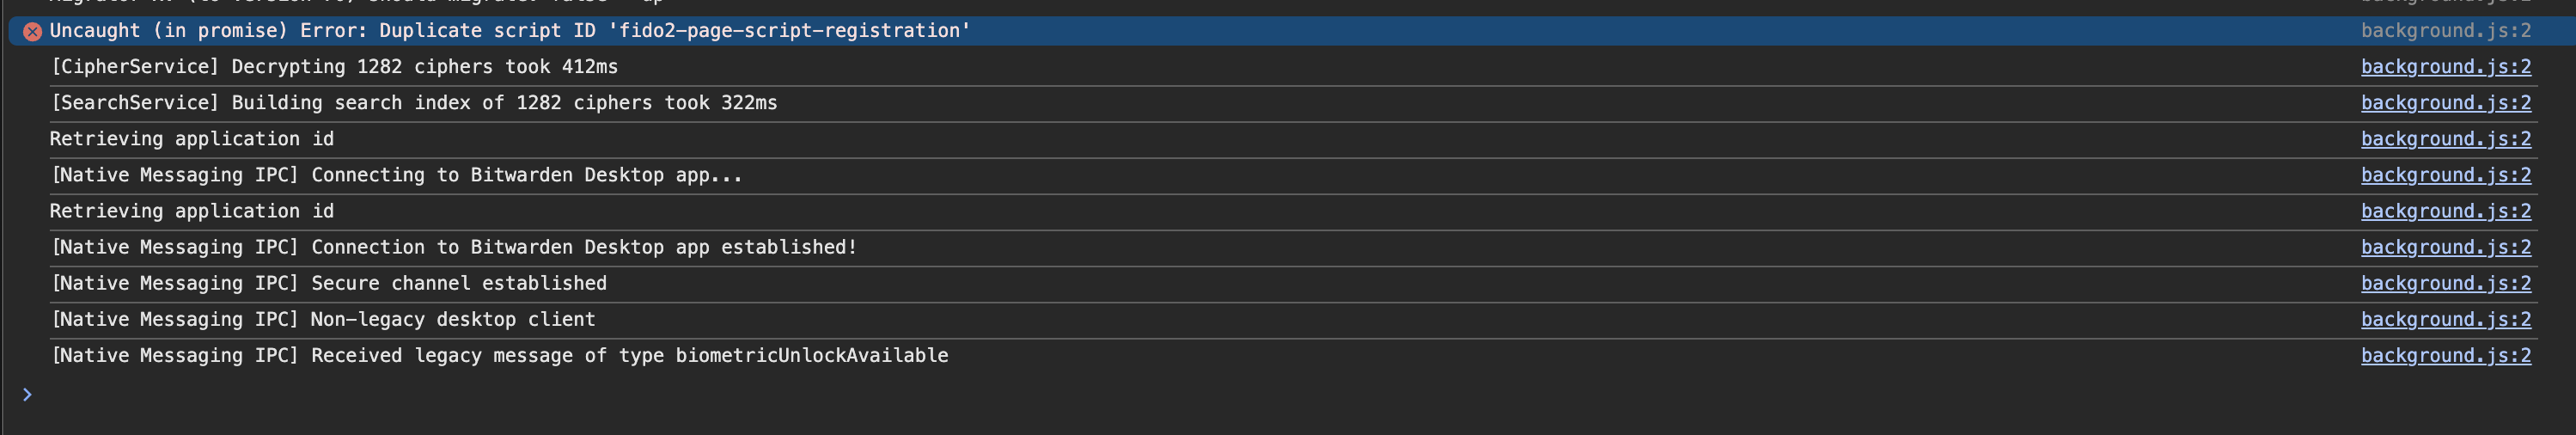Open source link for first Retrieving application id

point(2446,139)
